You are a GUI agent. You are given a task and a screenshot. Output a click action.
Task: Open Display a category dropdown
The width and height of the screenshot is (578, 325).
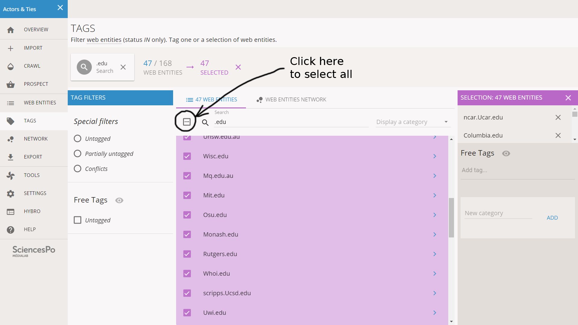coord(413,122)
